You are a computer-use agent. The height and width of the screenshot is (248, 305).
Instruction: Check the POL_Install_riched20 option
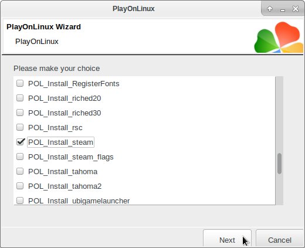pos(20,98)
